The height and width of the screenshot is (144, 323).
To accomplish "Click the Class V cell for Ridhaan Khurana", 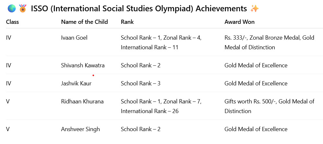I will point(8,101).
